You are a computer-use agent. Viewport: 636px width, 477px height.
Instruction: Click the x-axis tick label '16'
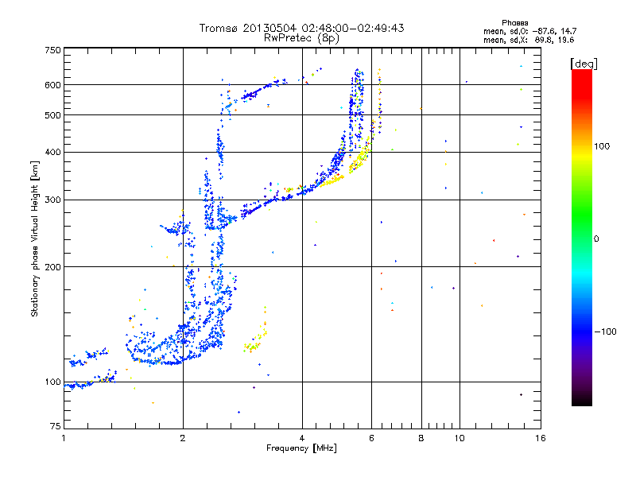[541, 438]
